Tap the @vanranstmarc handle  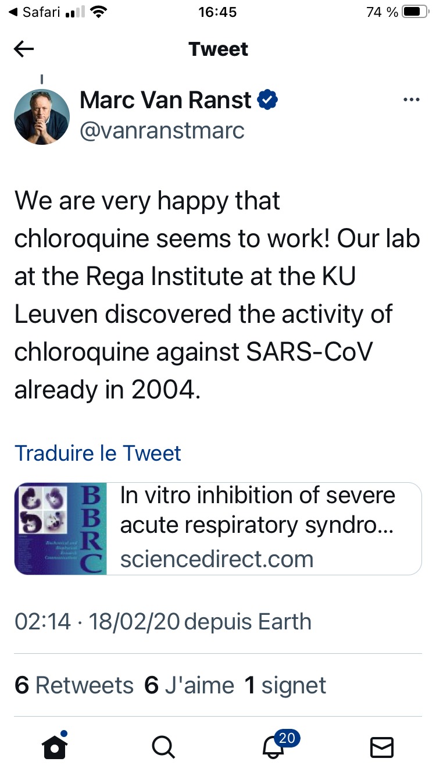pyautogui.click(x=162, y=131)
